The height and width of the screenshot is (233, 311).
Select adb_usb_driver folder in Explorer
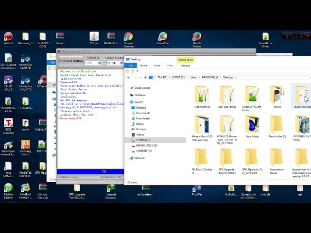(227, 97)
